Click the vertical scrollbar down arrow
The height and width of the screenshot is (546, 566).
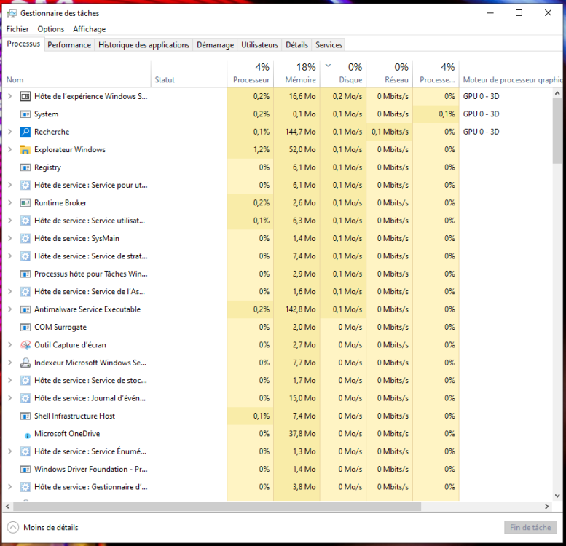tap(558, 496)
